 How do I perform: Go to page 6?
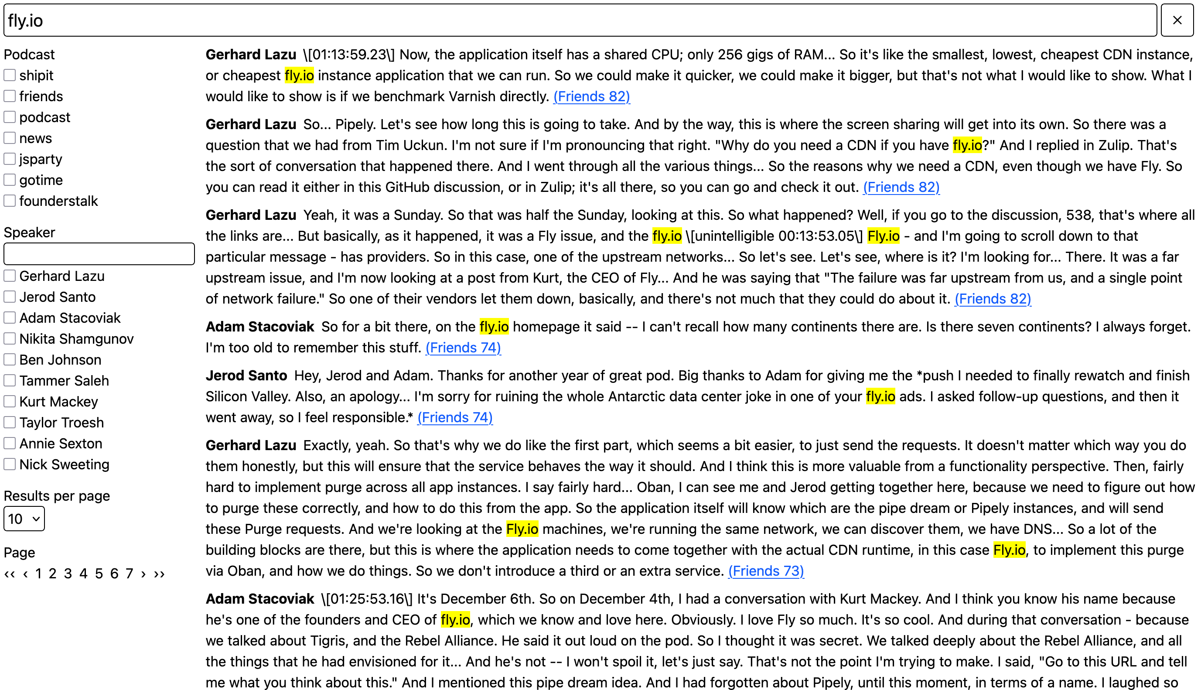[114, 574]
